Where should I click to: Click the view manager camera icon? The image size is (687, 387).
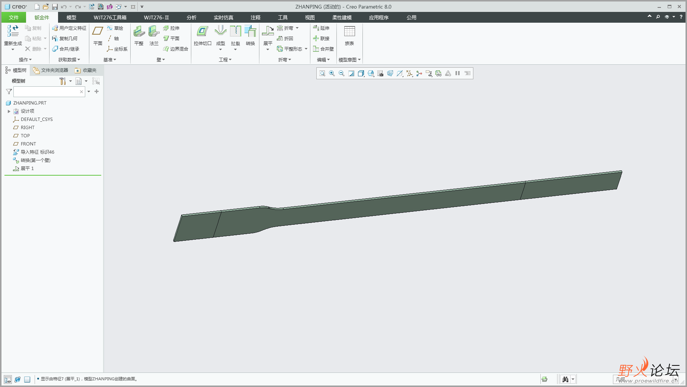click(x=380, y=74)
